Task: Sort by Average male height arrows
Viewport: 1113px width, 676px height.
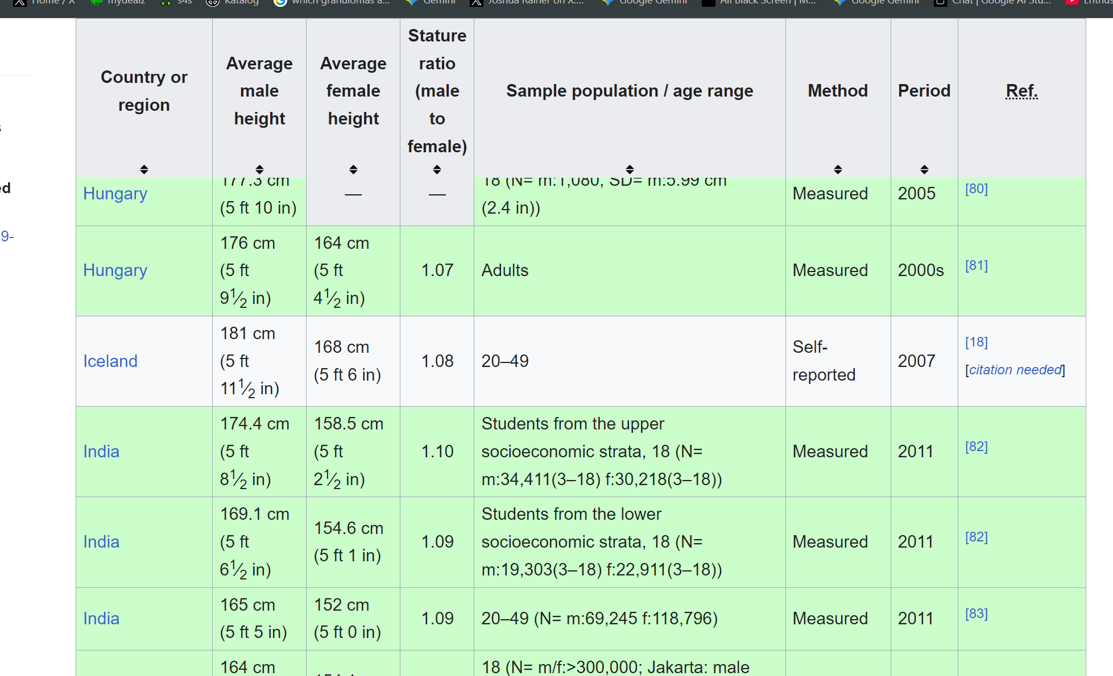Action: pos(259,169)
